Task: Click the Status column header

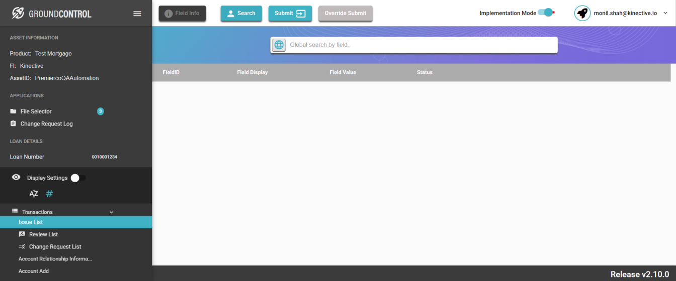Action: click(425, 72)
